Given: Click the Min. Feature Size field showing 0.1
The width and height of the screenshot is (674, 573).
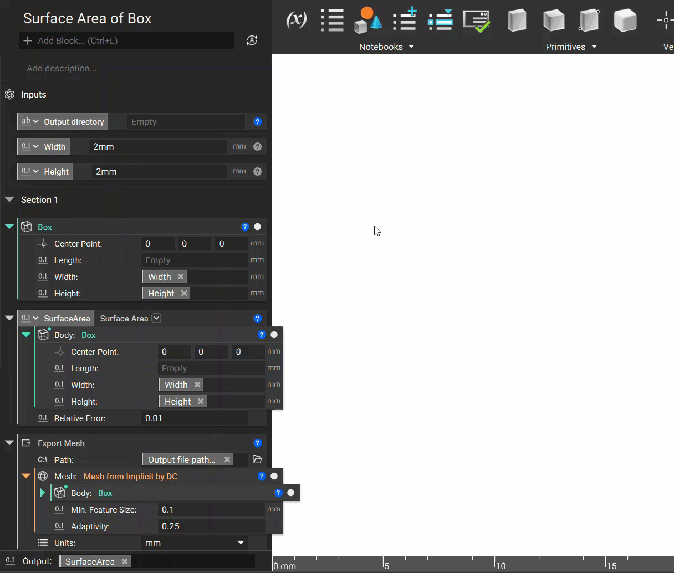Looking at the screenshot, I should point(211,509).
